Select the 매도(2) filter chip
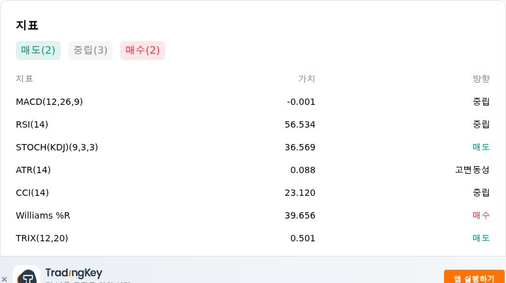Screen dimensions: 506x283 [x=38, y=51]
